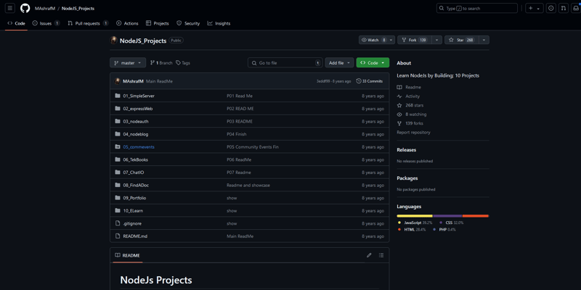Viewport: 581px width, 290px height.
Task: Edit README with the pencil icon
Action: click(369, 255)
